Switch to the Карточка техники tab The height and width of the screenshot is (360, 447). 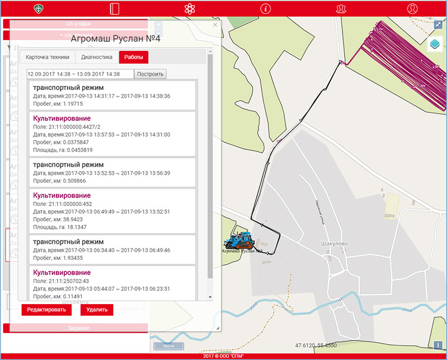coord(47,57)
